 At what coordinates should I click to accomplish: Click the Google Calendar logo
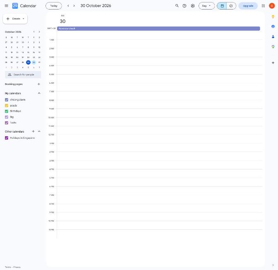[15, 6]
